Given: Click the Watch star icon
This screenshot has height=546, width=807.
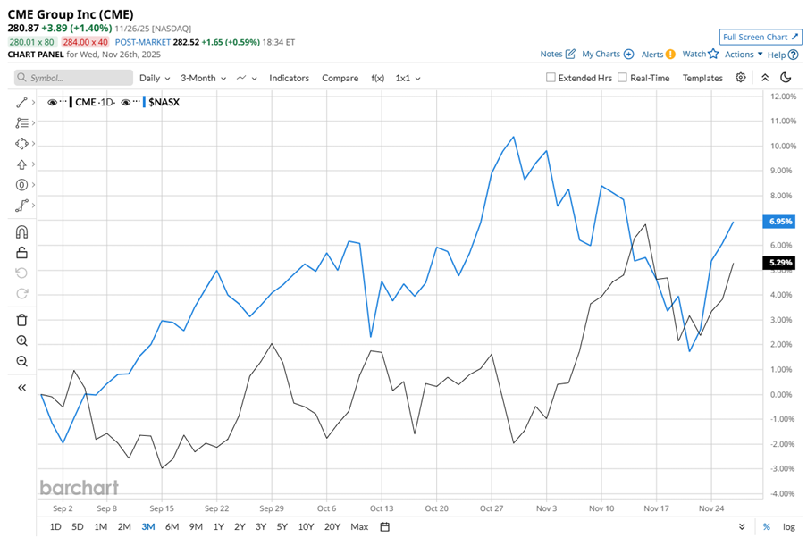Looking at the screenshot, I should 713,54.
